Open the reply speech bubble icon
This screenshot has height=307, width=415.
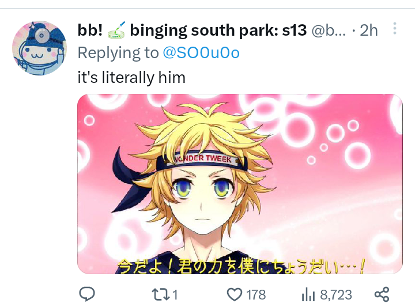coord(87,294)
